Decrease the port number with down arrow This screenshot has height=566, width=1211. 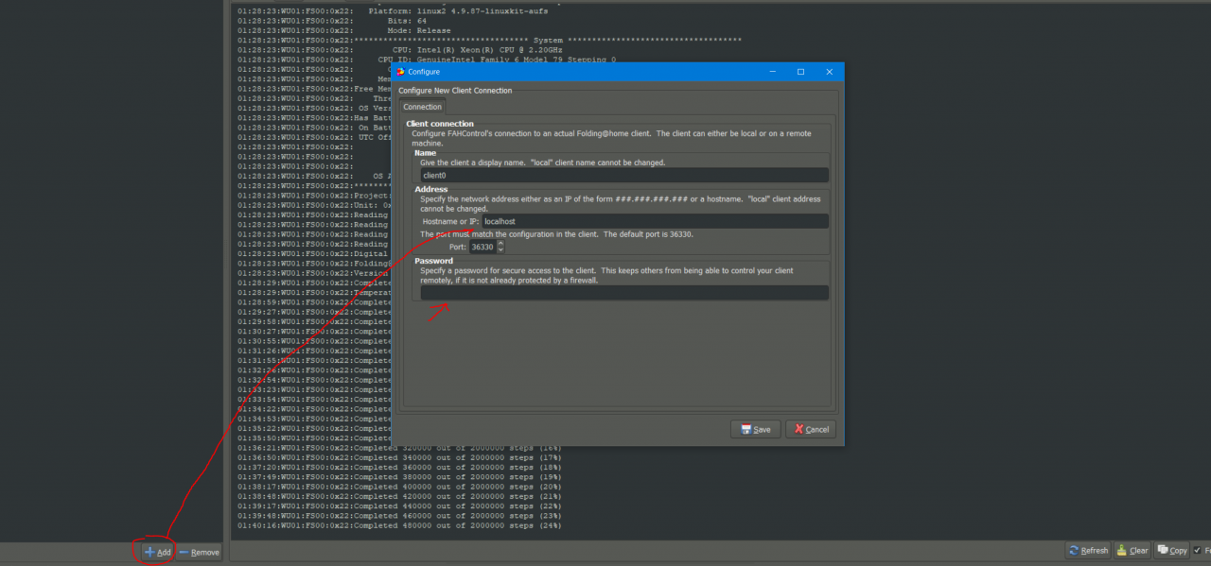pyautogui.click(x=500, y=250)
